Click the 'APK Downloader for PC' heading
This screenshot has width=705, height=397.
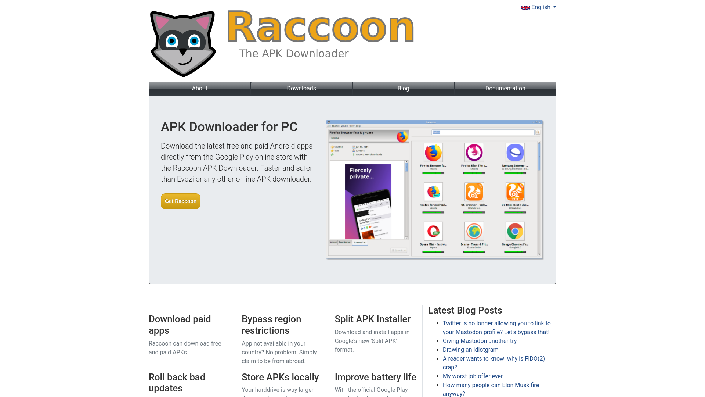tap(229, 127)
